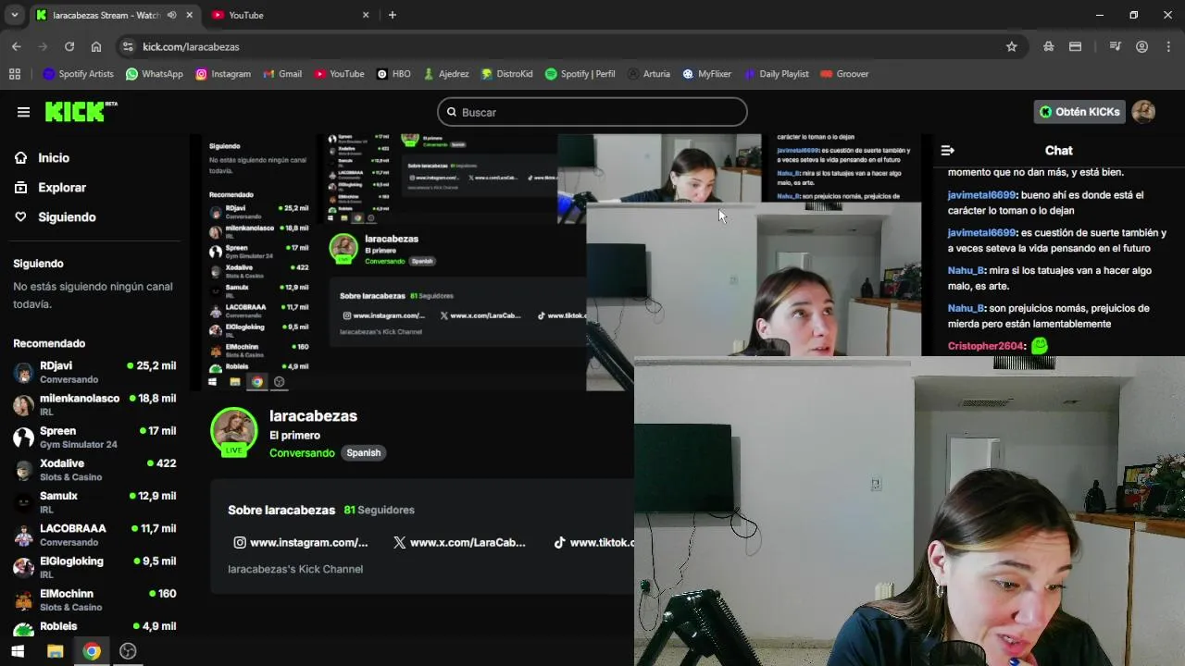Open the www.instagram.com link
Viewport: 1185px width, 666px height.
(301, 543)
